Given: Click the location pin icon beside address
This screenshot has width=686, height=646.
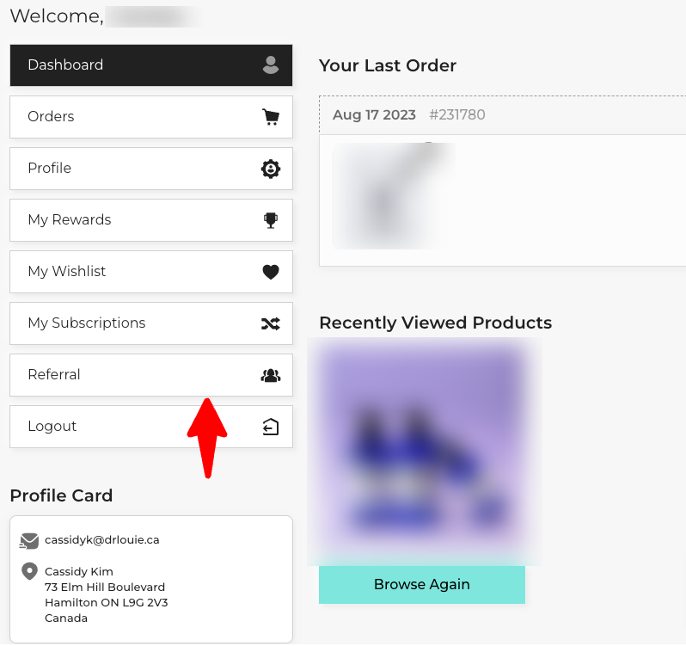Looking at the screenshot, I should [x=29, y=571].
